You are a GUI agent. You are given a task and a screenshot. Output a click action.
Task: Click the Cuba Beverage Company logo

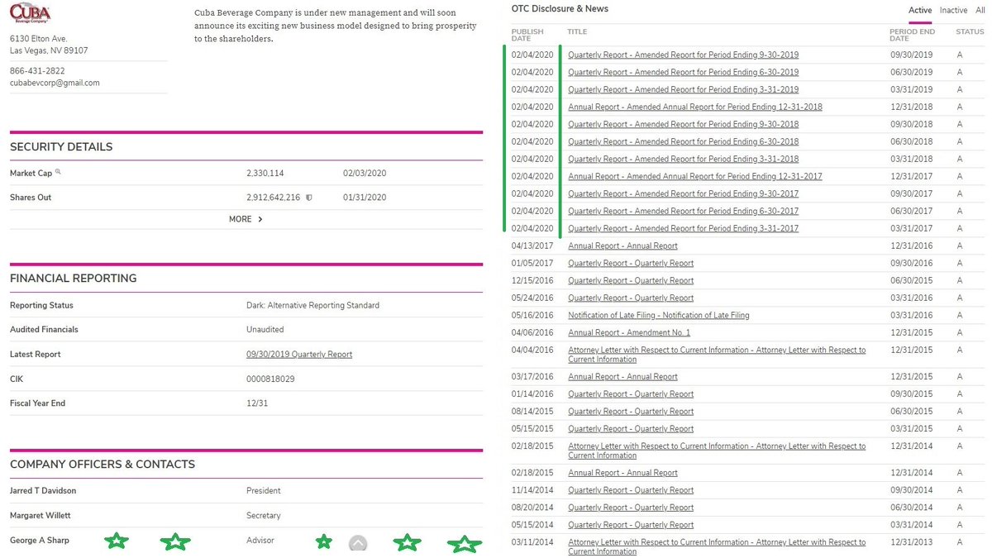[31, 13]
